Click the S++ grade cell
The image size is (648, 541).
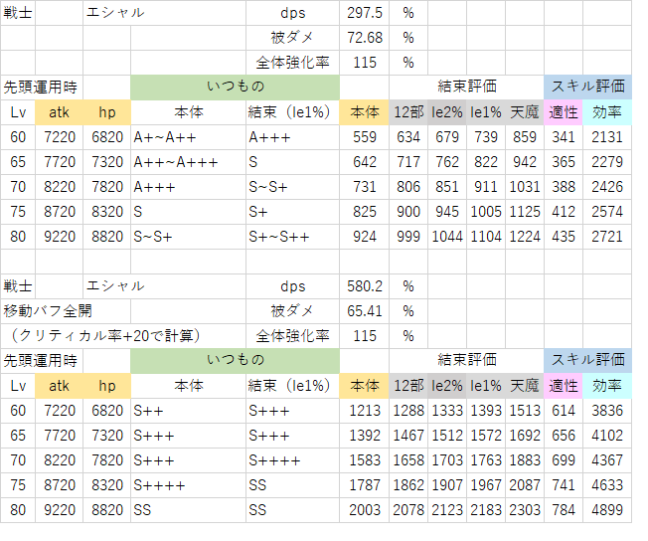click(x=189, y=411)
